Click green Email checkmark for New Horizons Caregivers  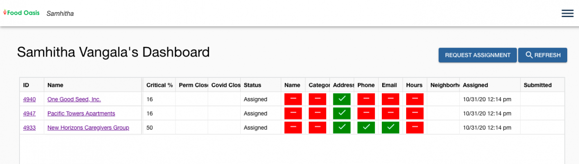click(x=390, y=128)
